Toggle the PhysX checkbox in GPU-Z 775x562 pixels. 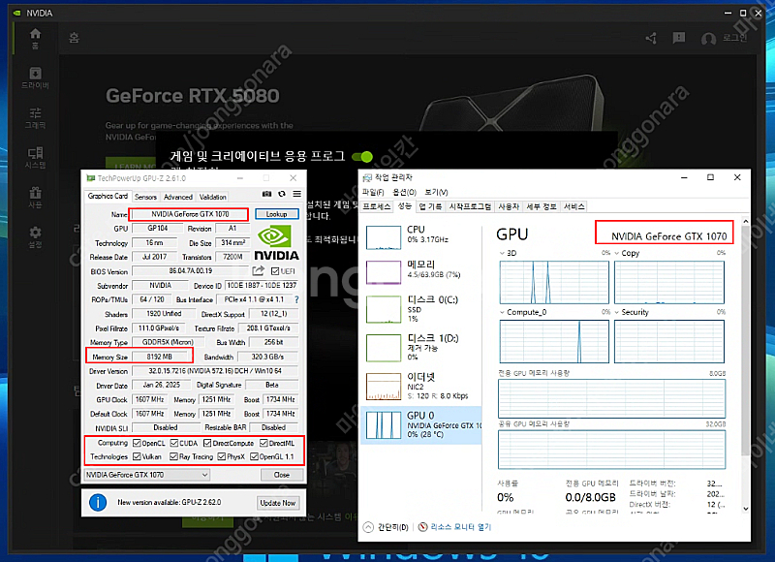tap(222, 456)
